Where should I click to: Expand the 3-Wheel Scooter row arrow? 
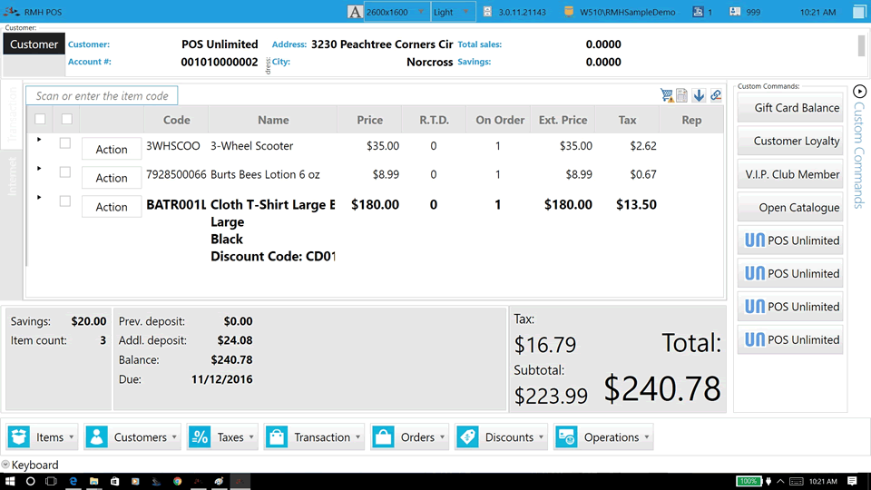pyautogui.click(x=39, y=140)
